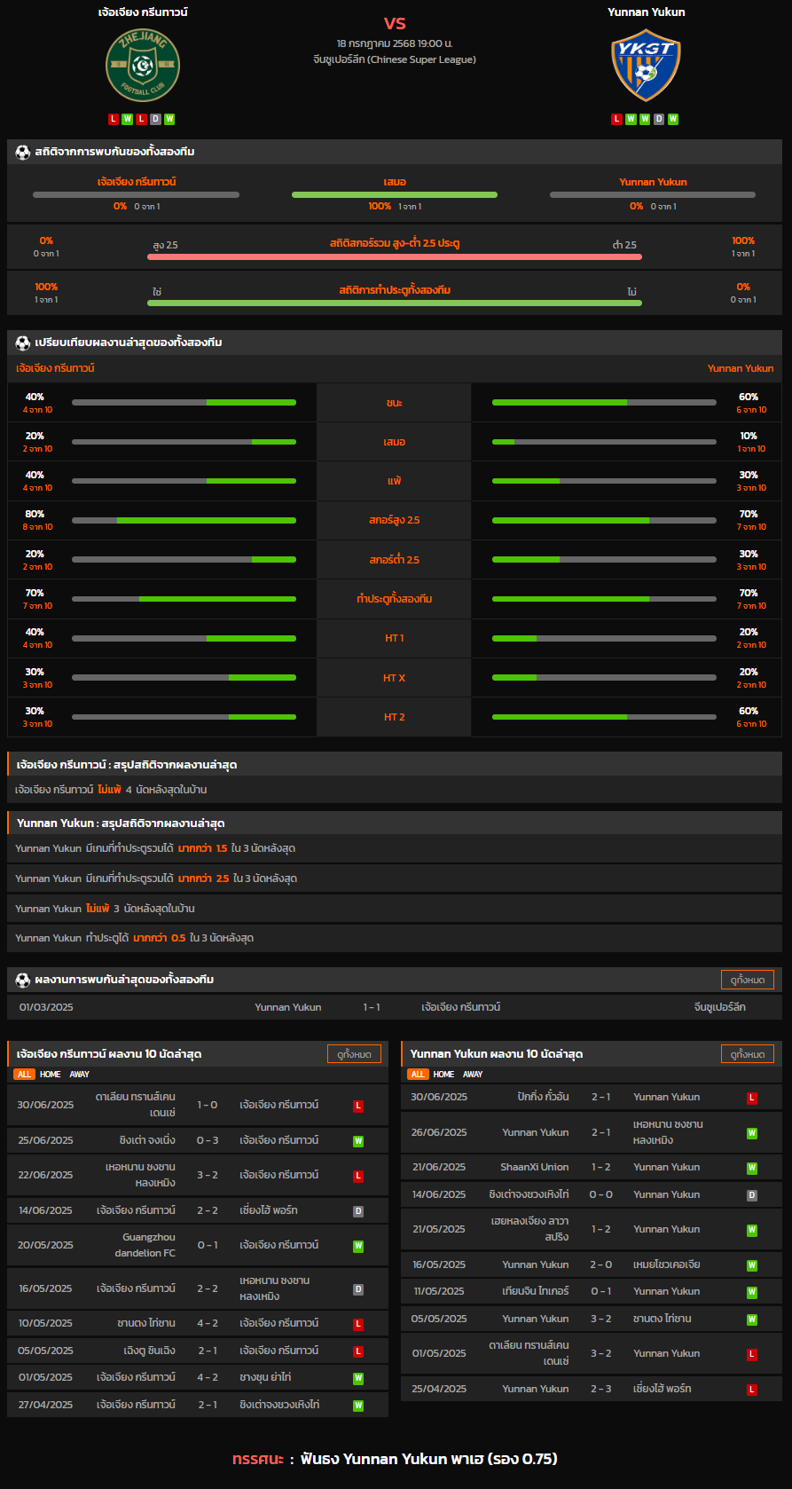This screenshot has height=1489, width=792.
Task: Click the ดูทั้งหมด button in the head-to-head section
Action: (x=748, y=980)
